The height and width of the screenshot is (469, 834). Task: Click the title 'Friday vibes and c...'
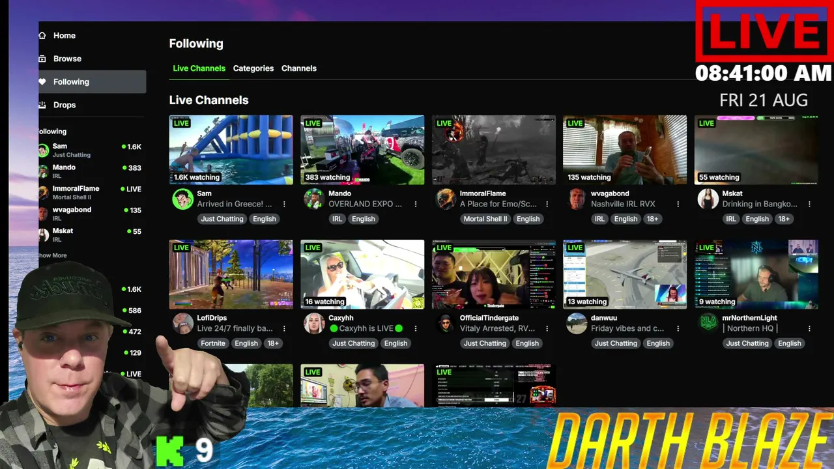coord(627,328)
